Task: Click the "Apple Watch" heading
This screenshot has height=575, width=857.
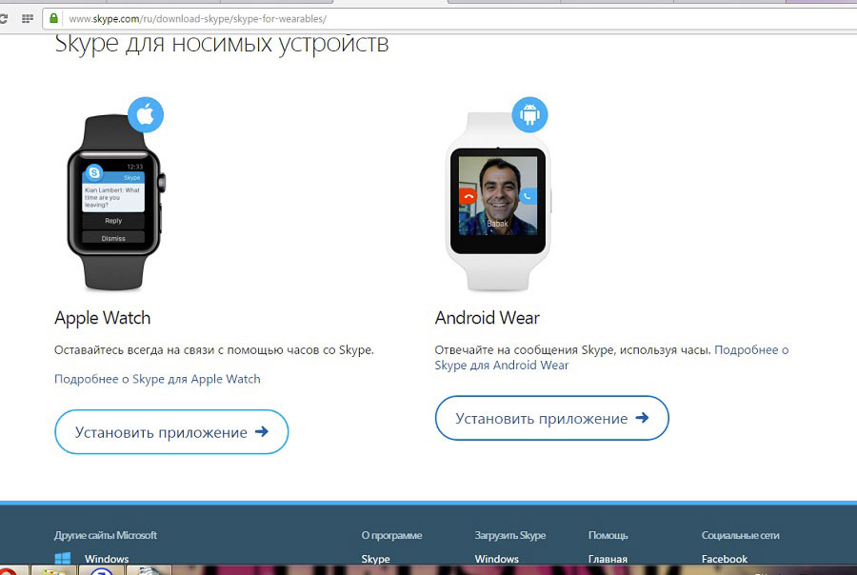Action: (x=102, y=318)
